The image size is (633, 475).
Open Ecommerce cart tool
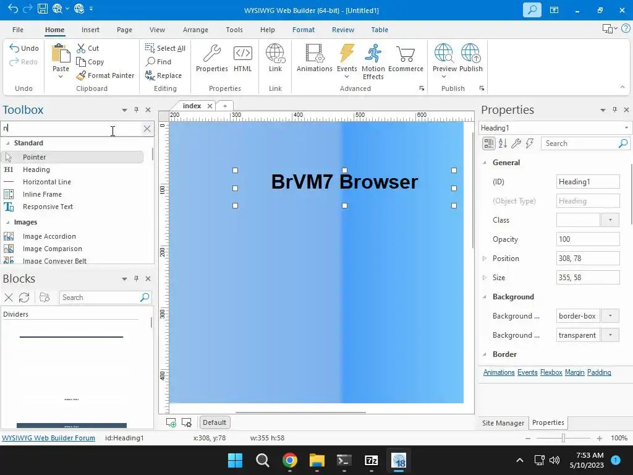(x=406, y=58)
